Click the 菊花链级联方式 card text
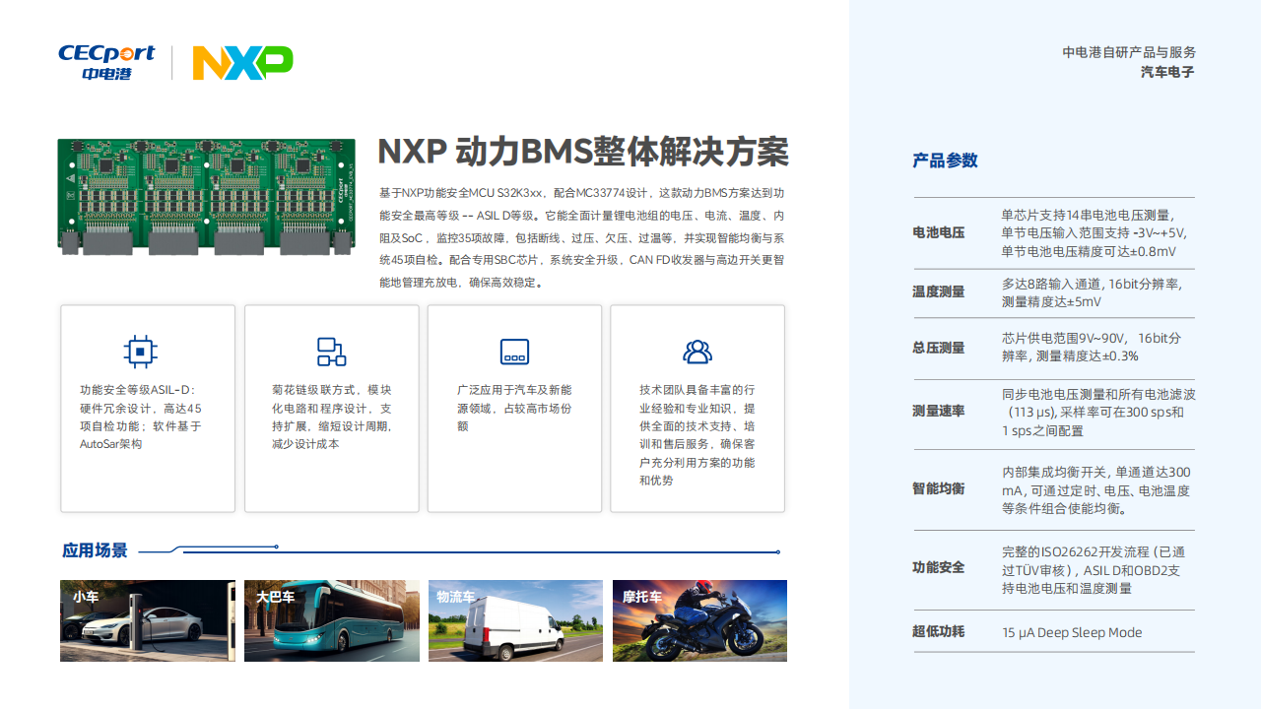Image resolution: width=1261 pixels, height=709 pixels. coord(331,417)
